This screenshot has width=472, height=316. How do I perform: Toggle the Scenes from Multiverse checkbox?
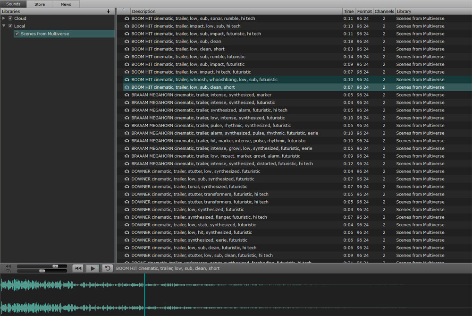[x=17, y=34]
